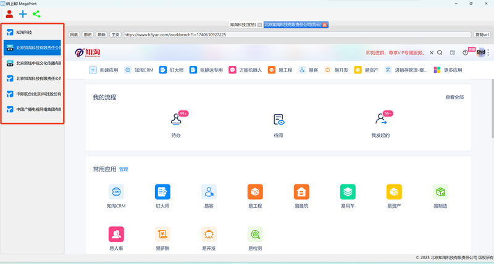
Task: Open the 易用车 app icon
Action: pos(348,192)
